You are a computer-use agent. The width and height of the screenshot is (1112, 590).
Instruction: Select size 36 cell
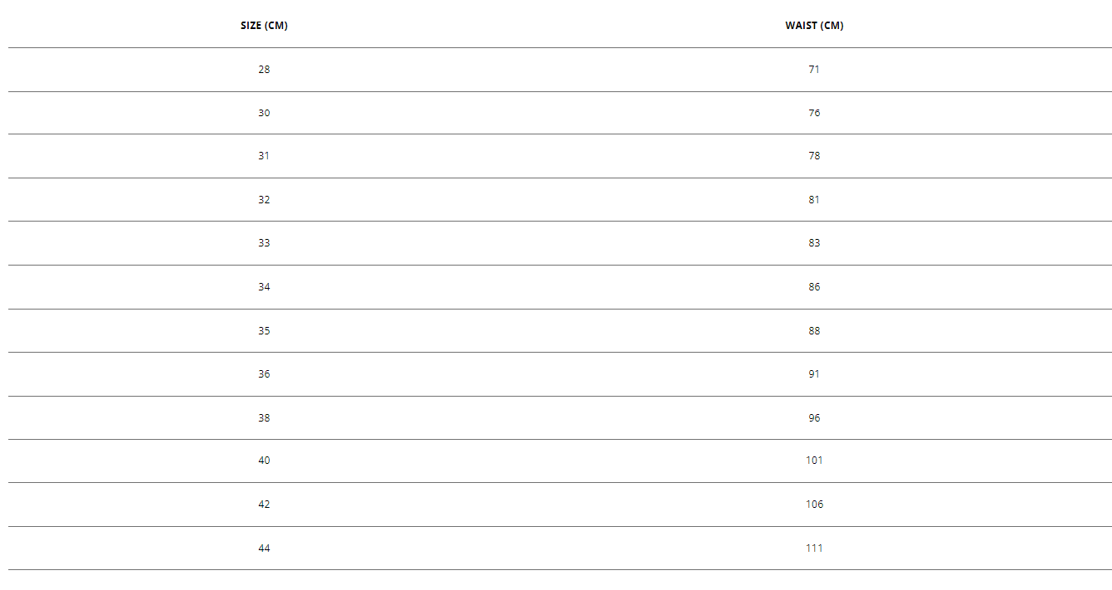pyautogui.click(x=264, y=374)
